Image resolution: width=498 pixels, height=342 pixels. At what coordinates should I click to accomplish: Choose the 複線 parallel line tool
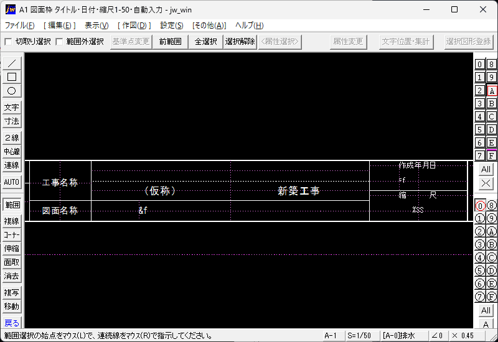(x=12, y=221)
